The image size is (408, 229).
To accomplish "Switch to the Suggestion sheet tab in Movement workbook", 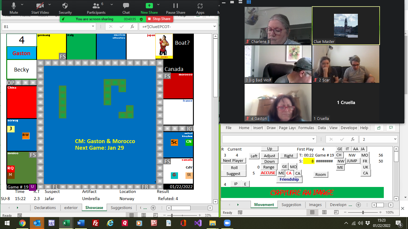I will (x=291, y=205).
